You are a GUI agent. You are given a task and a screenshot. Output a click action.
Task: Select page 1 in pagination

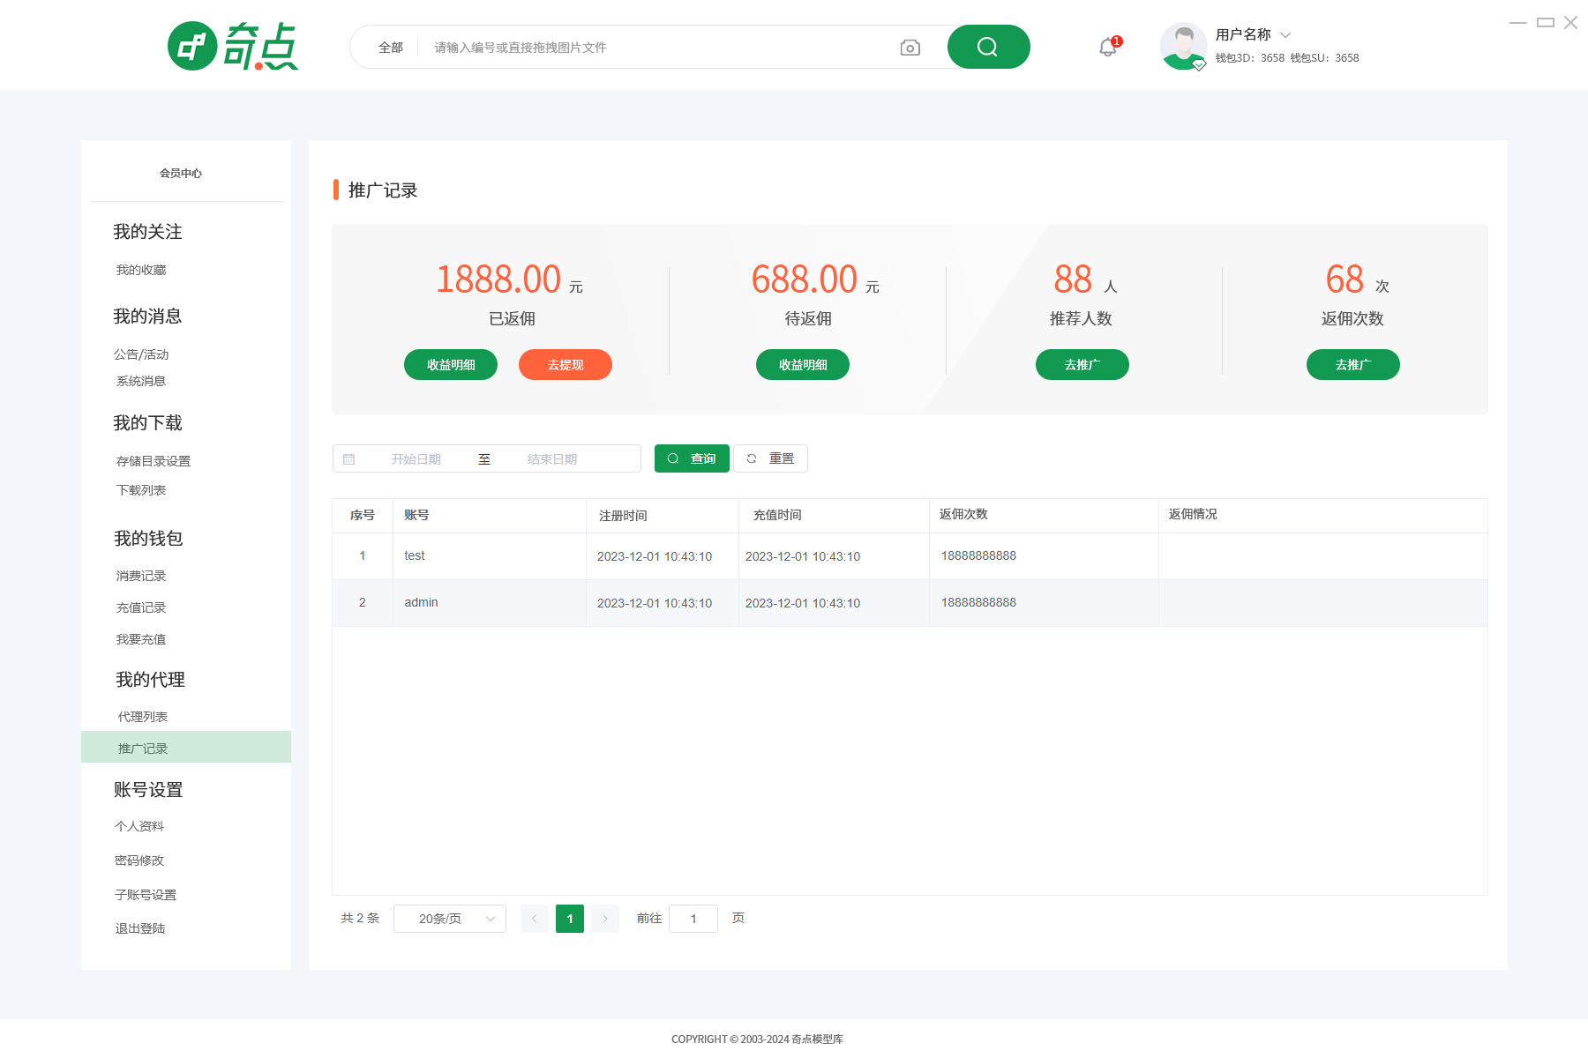pos(570,919)
